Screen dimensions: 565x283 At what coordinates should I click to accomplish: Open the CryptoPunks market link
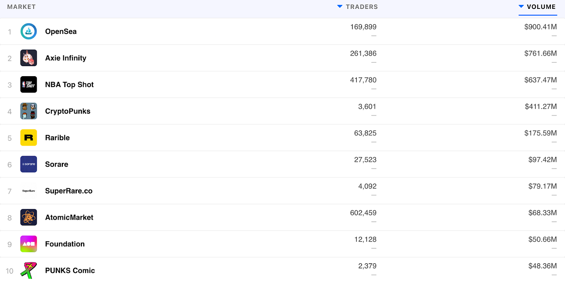coord(68,111)
